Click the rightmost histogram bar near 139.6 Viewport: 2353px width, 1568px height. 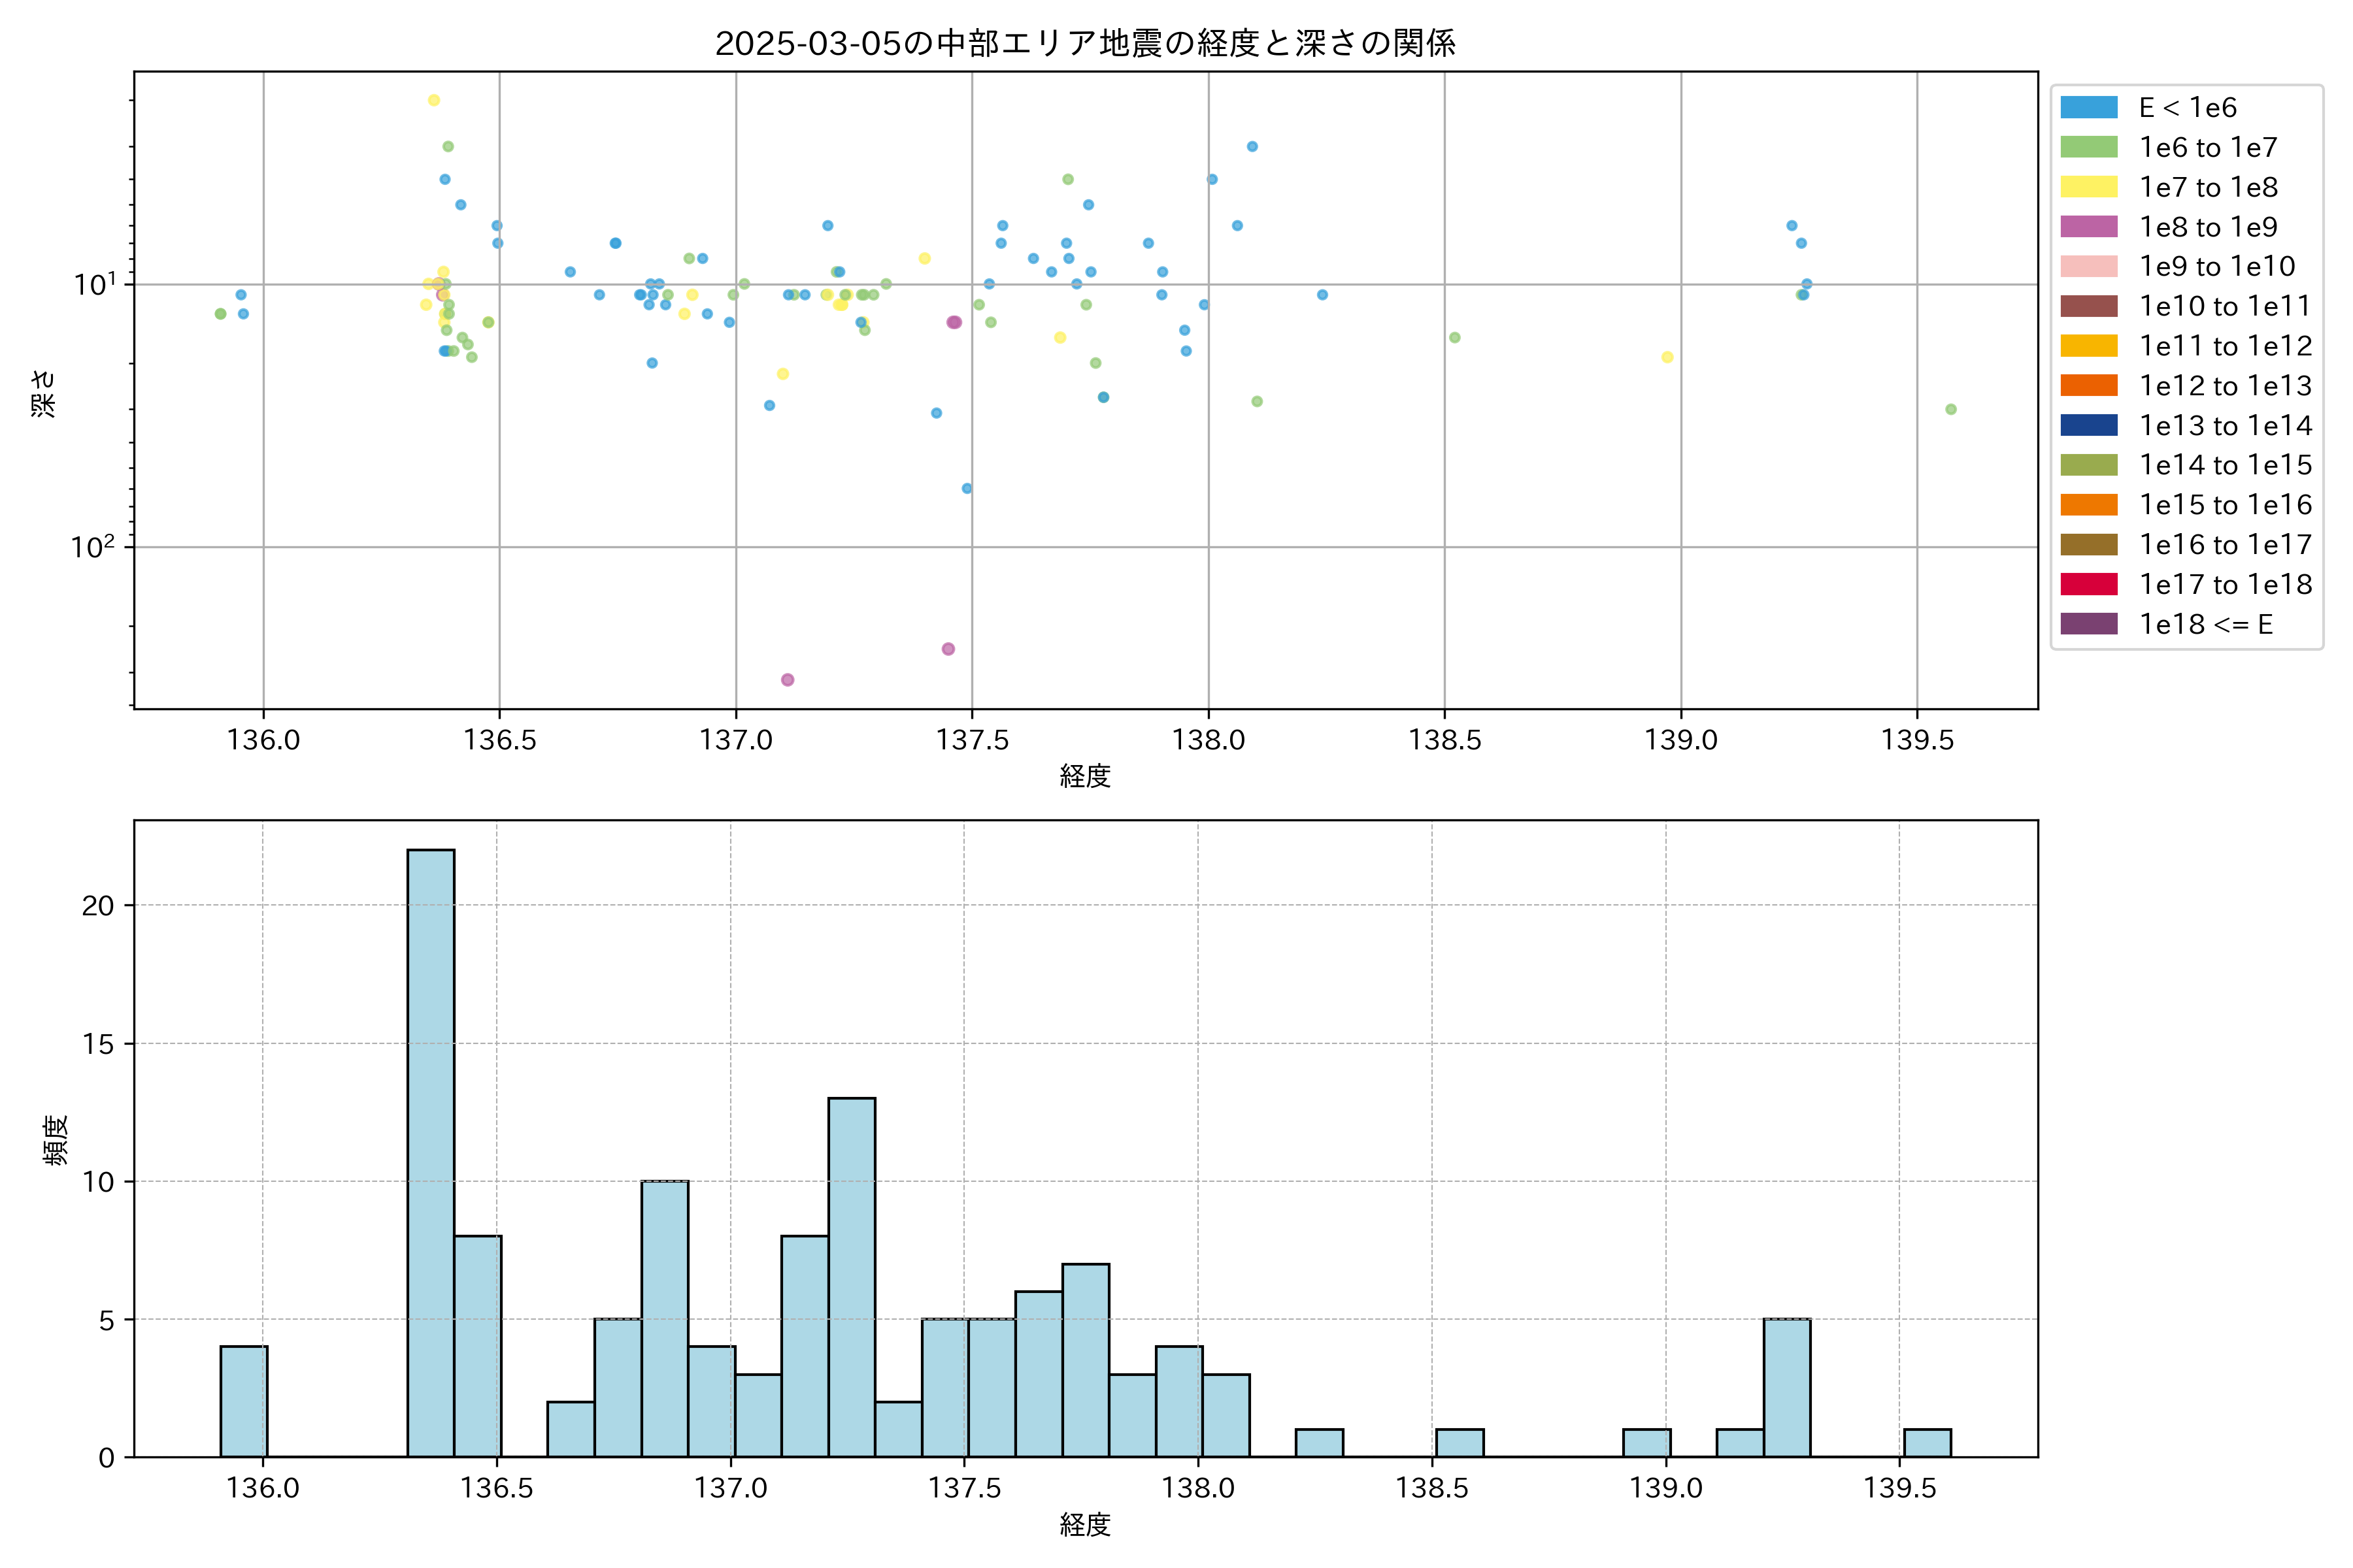pyautogui.click(x=1927, y=1443)
